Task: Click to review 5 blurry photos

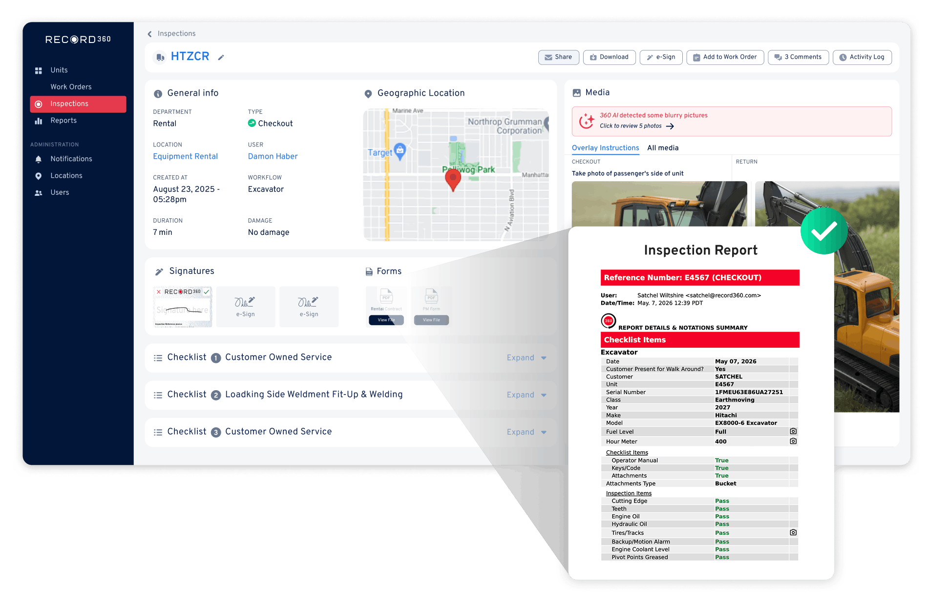Action: 636,126
